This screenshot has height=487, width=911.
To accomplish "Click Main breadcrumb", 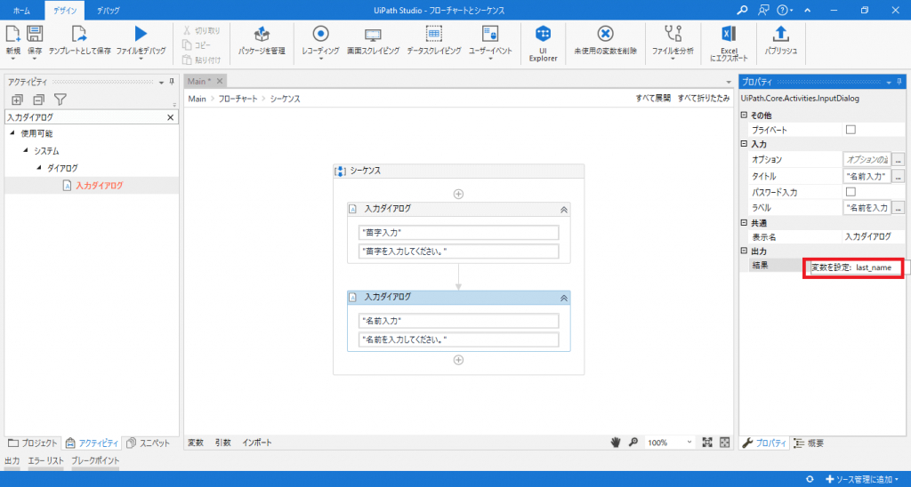I will pos(197,99).
